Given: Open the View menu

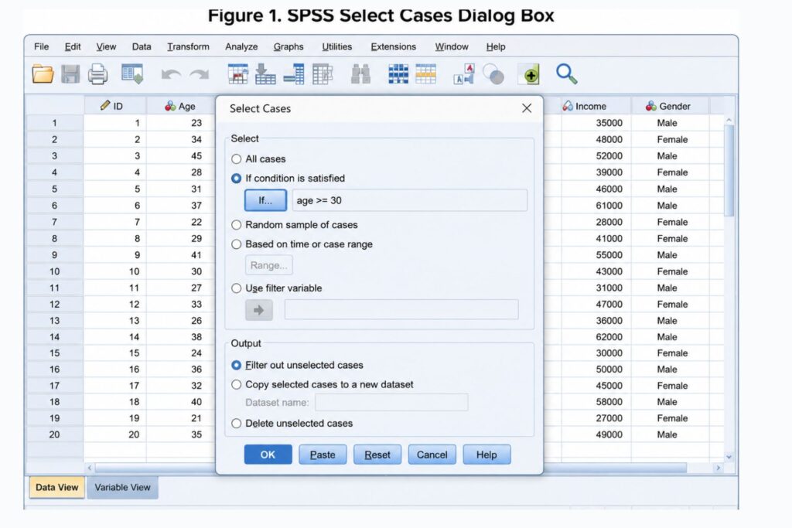Looking at the screenshot, I should pos(106,46).
